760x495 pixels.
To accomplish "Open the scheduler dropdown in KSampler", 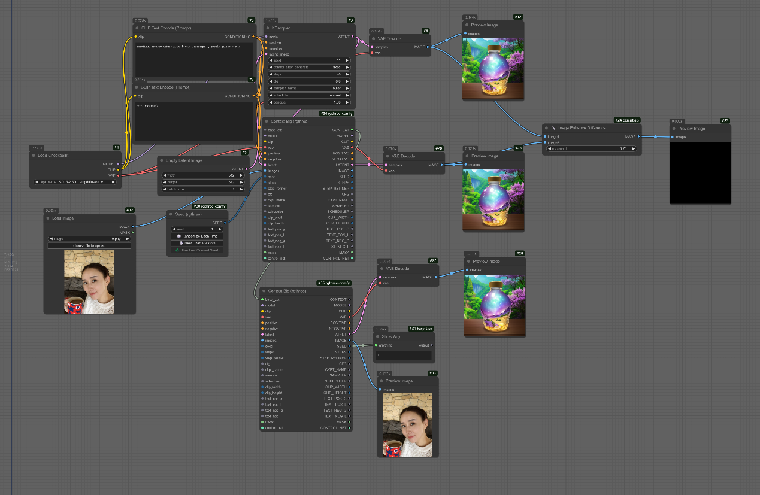I will 309,95.
